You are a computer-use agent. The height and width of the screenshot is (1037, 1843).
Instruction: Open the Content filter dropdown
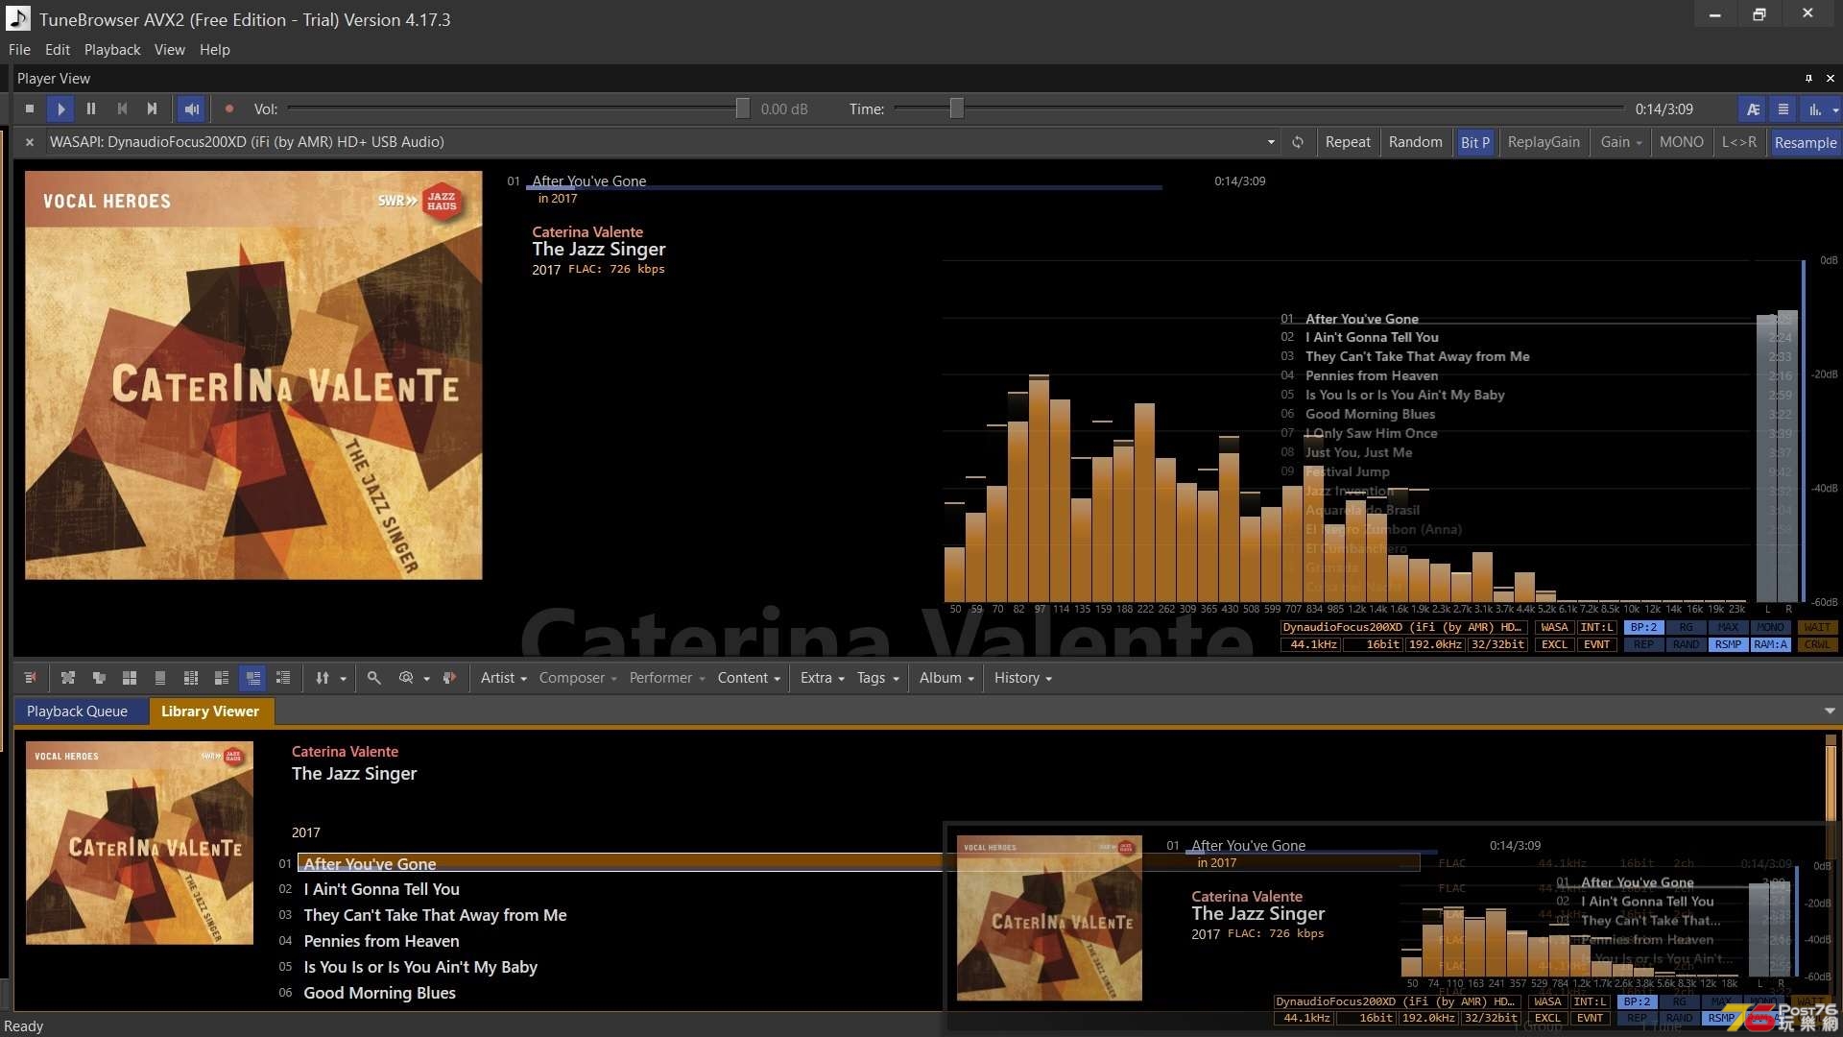point(749,678)
